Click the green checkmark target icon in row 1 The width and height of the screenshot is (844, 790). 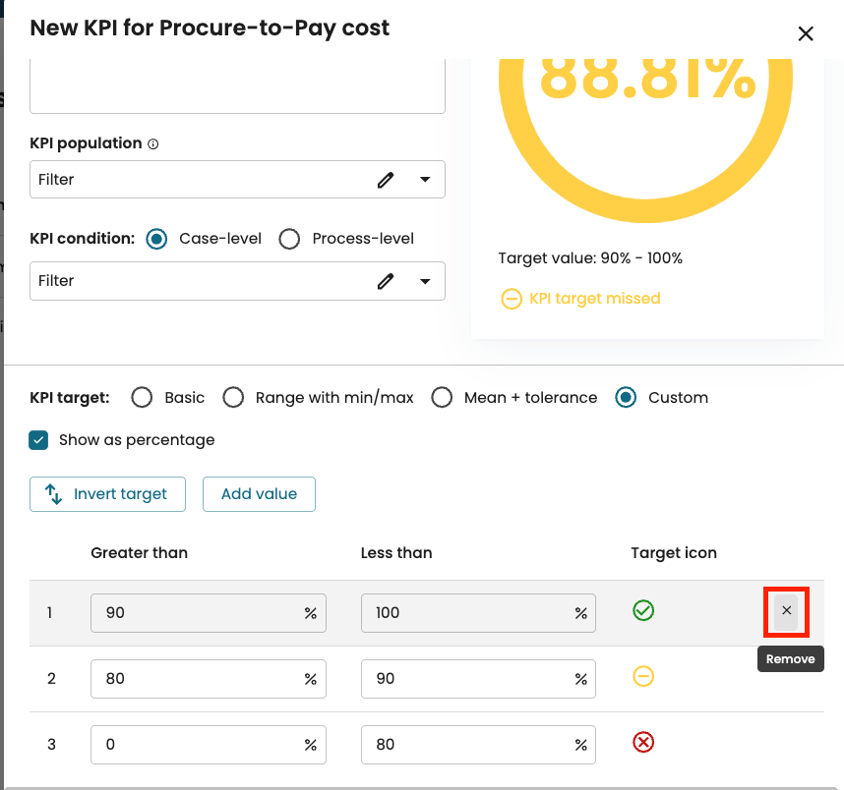pos(643,611)
